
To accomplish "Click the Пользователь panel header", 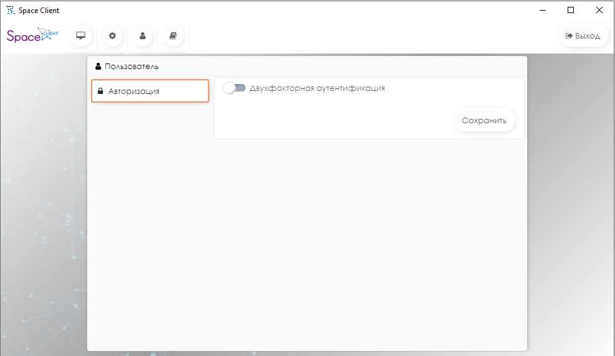I will point(307,66).
